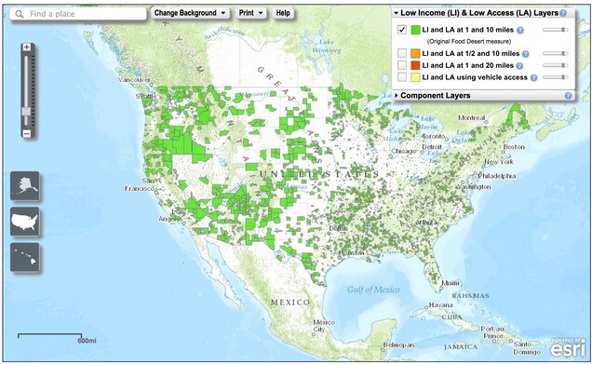Image resolution: width=592 pixels, height=365 pixels.
Task: Click the Find a place search field
Action: pyautogui.click(x=78, y=14)
